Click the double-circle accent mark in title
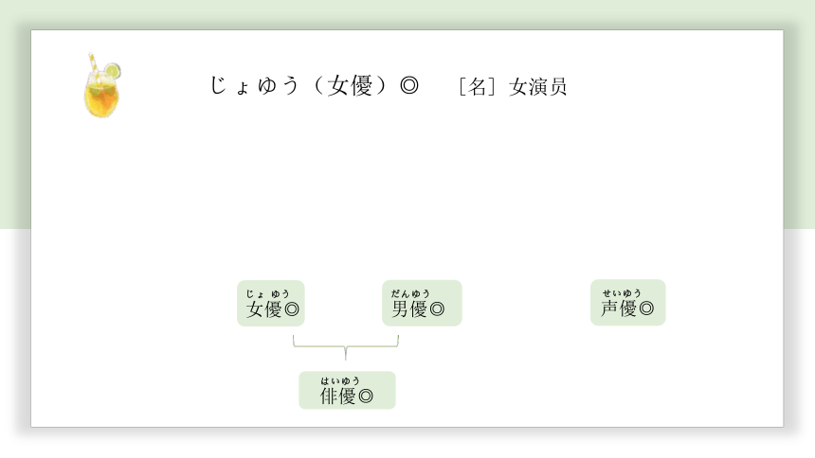The image size is (815, 458). point(409,86)
